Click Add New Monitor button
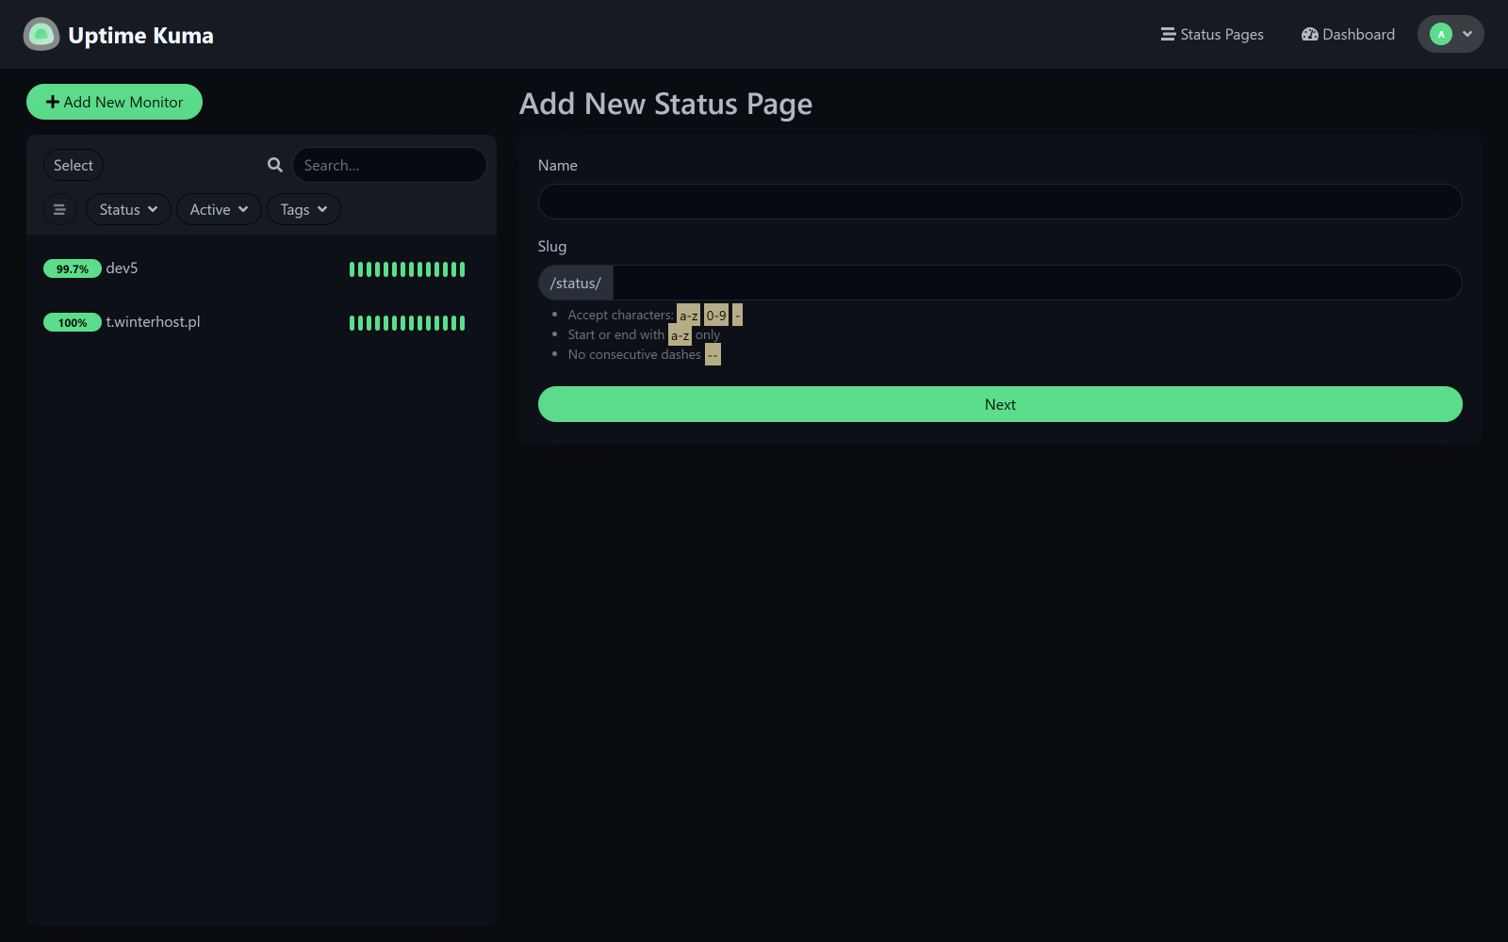This screenshot has width=1508, height=942. coord(114,102)
